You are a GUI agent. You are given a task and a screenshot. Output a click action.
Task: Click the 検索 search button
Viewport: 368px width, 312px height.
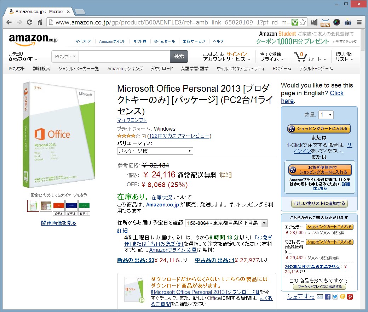point(179,57)
